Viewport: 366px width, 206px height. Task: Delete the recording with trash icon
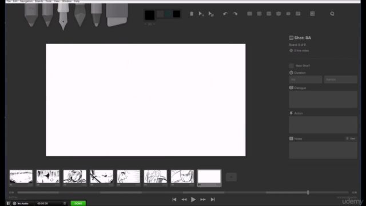[x=65, y=204]
